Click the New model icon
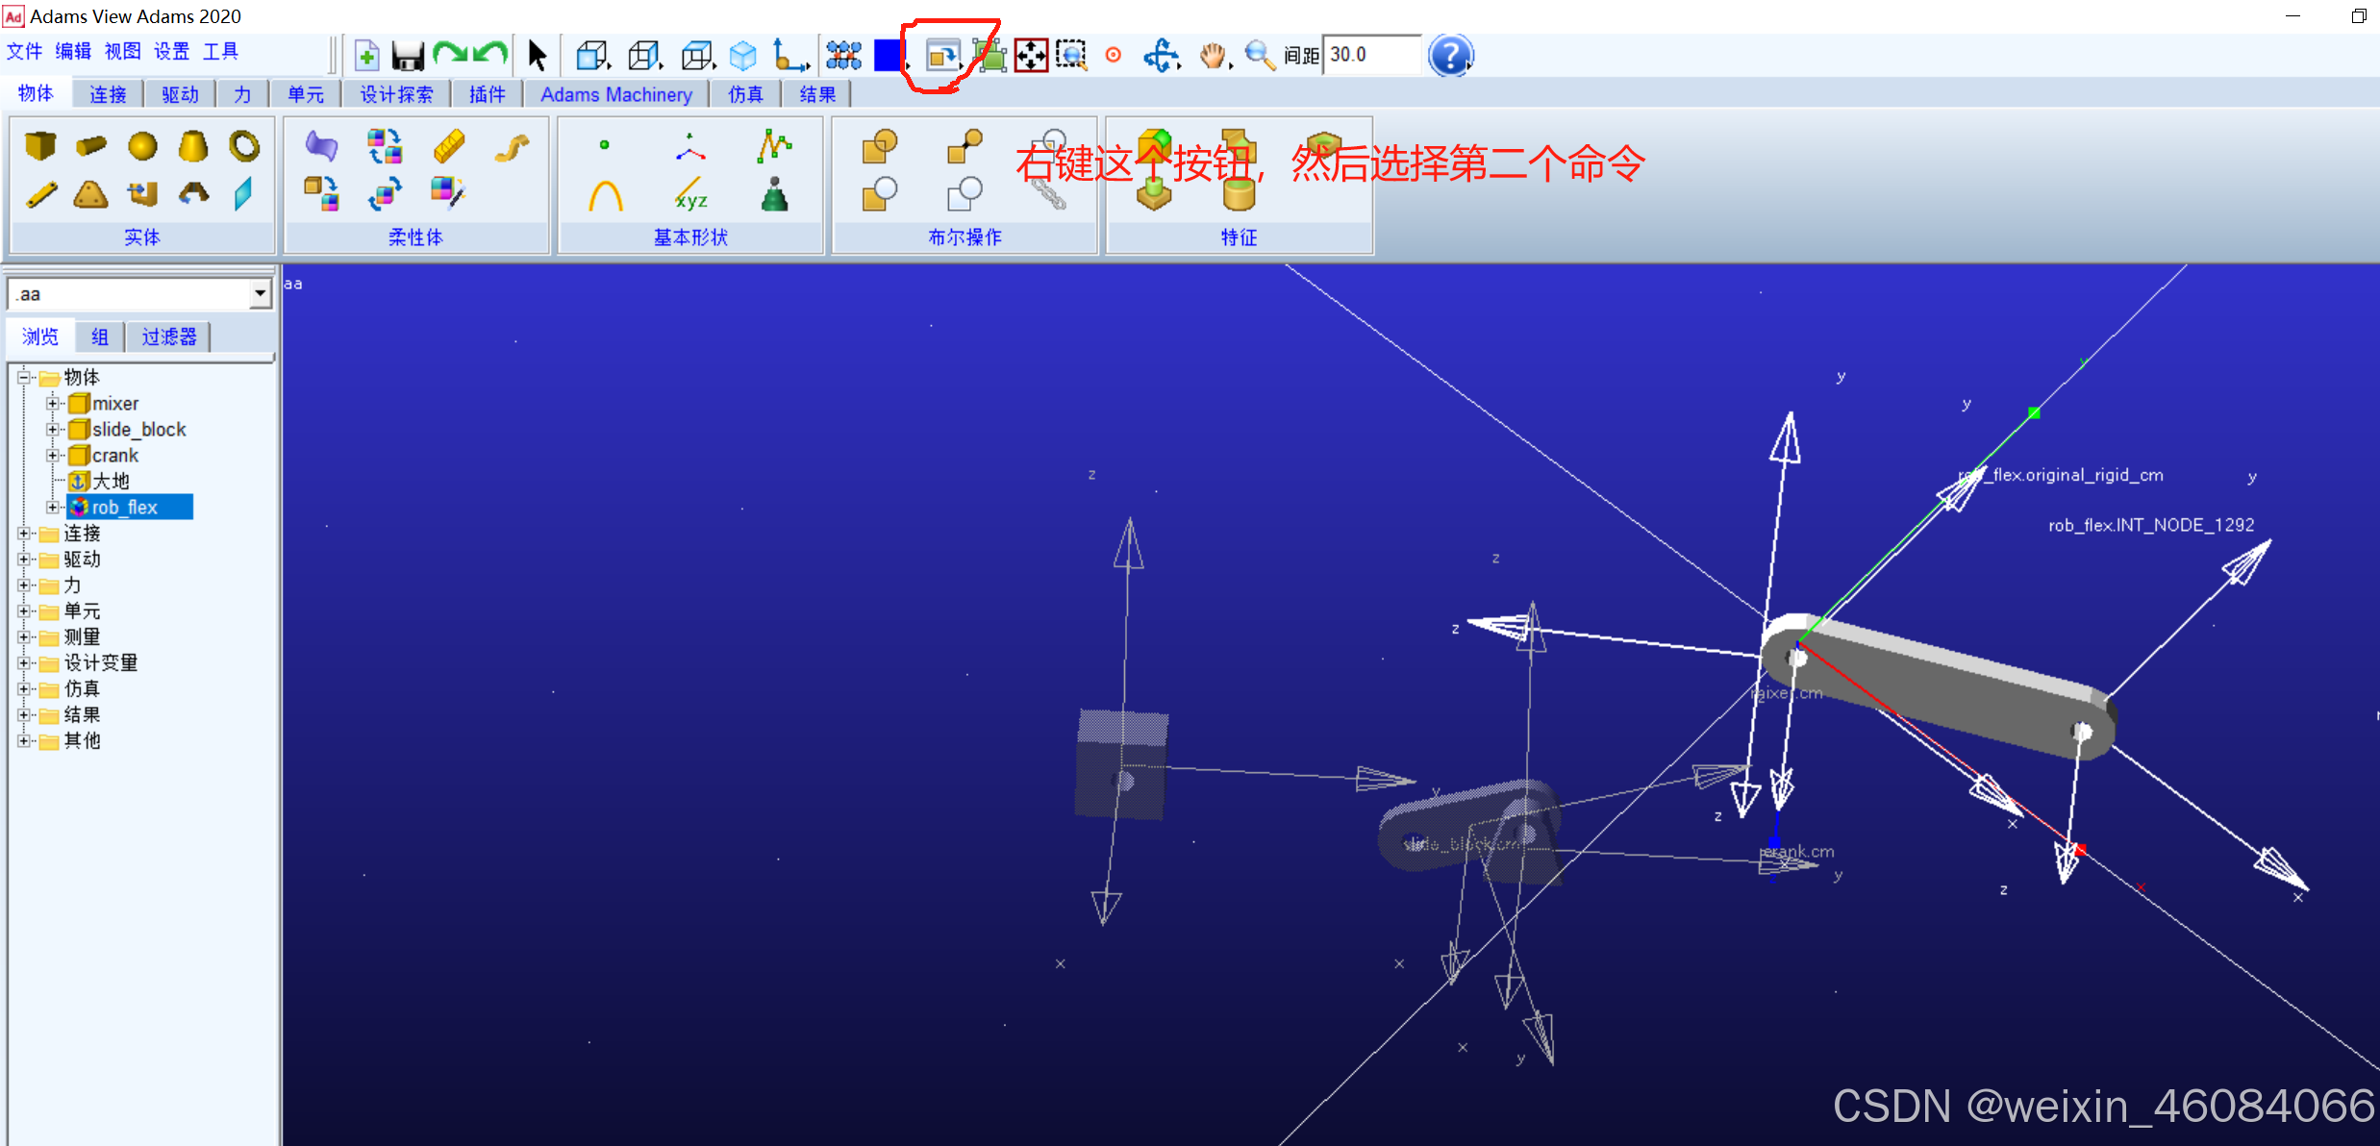Viewport: 2380px width, 1146px height. pos(366,56)
